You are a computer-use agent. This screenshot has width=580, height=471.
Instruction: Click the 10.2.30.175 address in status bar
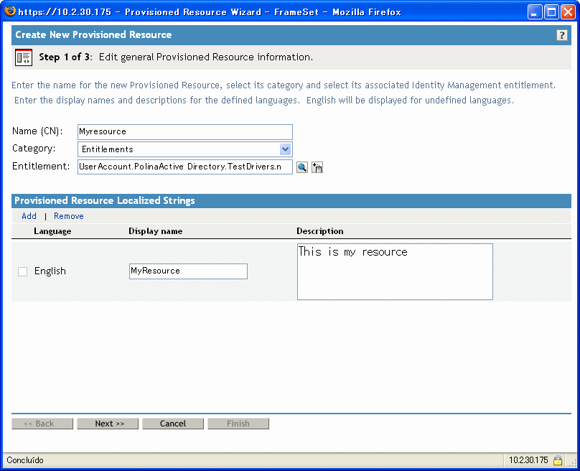pos(528,460)
